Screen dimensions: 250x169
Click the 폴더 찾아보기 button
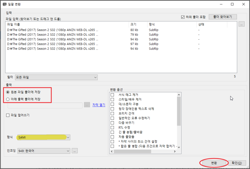point(222,17)
